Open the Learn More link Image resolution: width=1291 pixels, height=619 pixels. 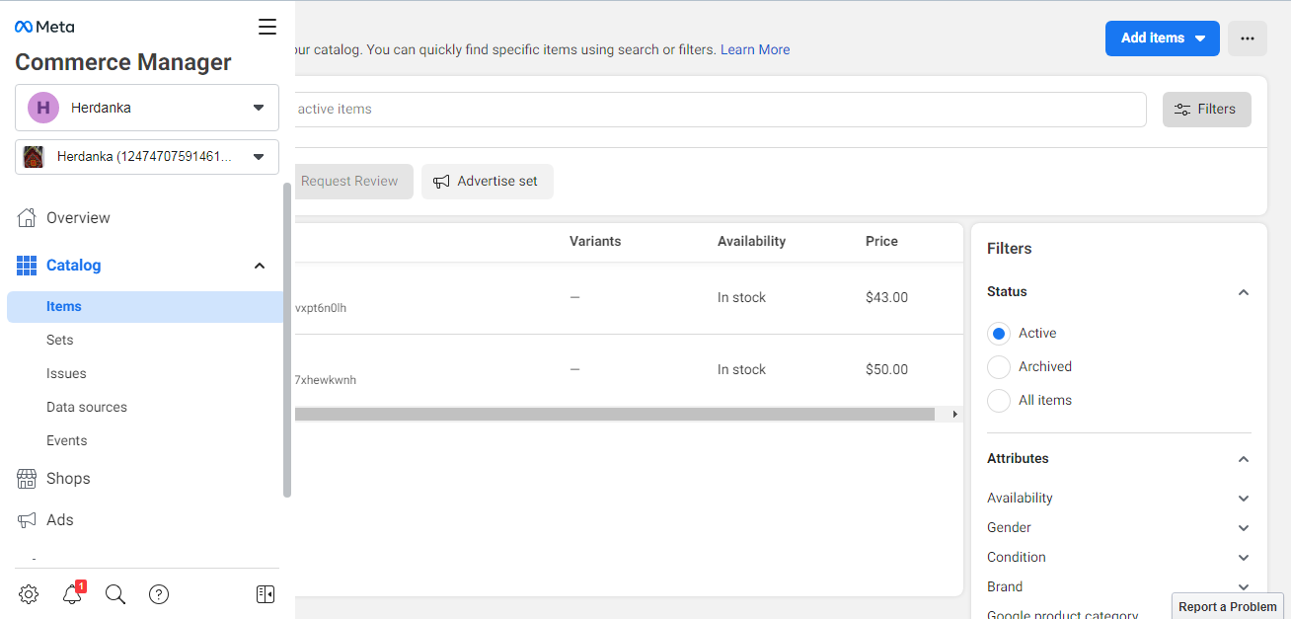click(x=755, y=49)
